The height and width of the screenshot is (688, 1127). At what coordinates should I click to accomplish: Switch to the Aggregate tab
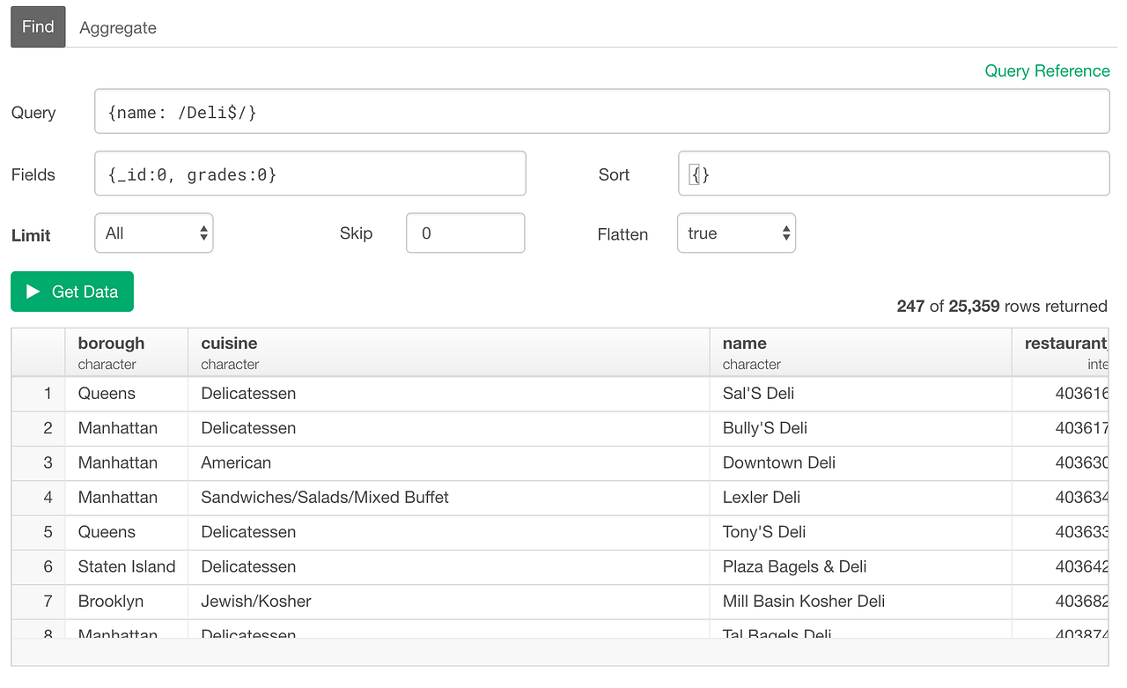pyautogui.click(x=117, y=27)
